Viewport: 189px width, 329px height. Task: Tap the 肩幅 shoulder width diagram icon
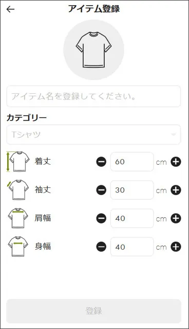coord(18,218)
